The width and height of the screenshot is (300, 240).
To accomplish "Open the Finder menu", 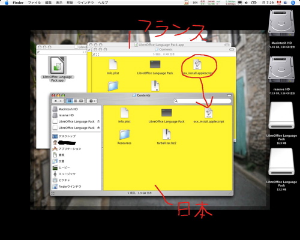I will 18,2.
